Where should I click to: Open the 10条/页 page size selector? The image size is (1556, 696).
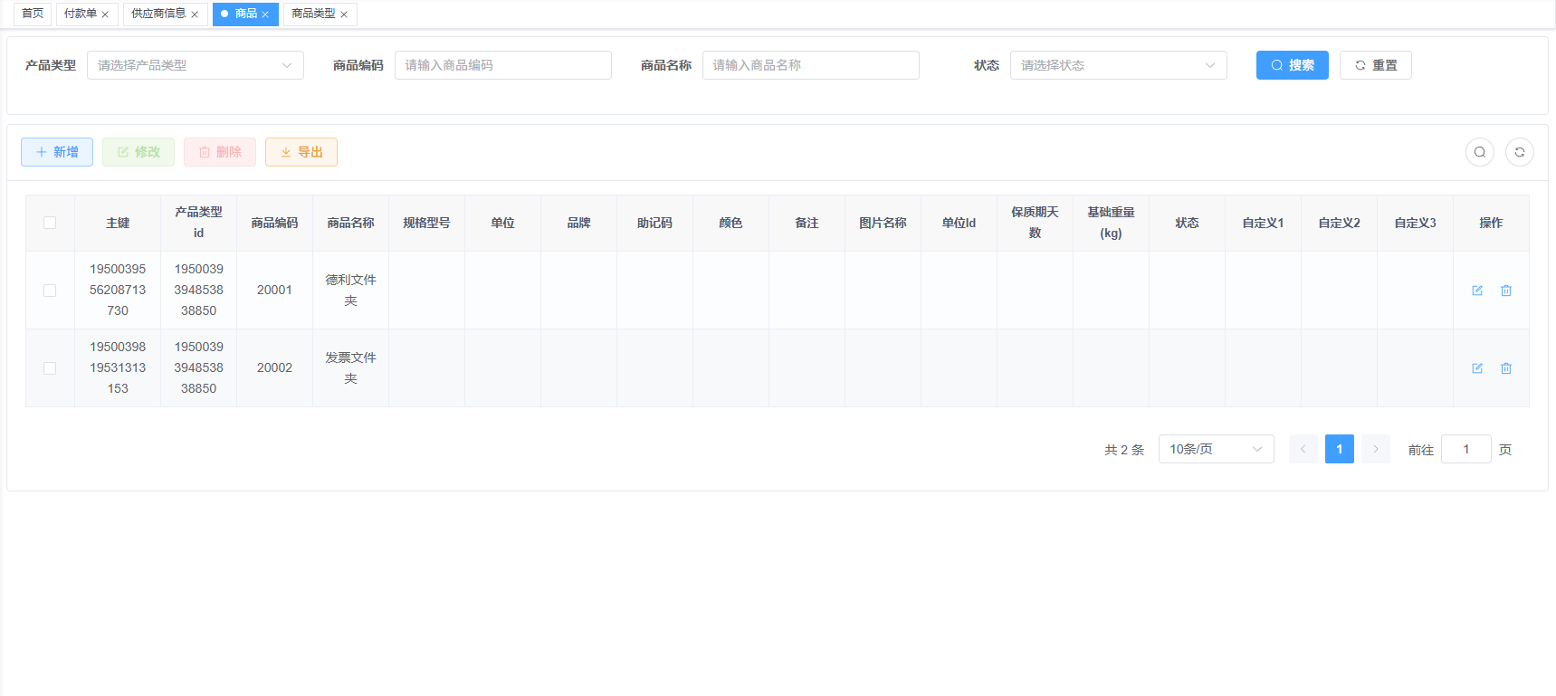point(1215,449)
